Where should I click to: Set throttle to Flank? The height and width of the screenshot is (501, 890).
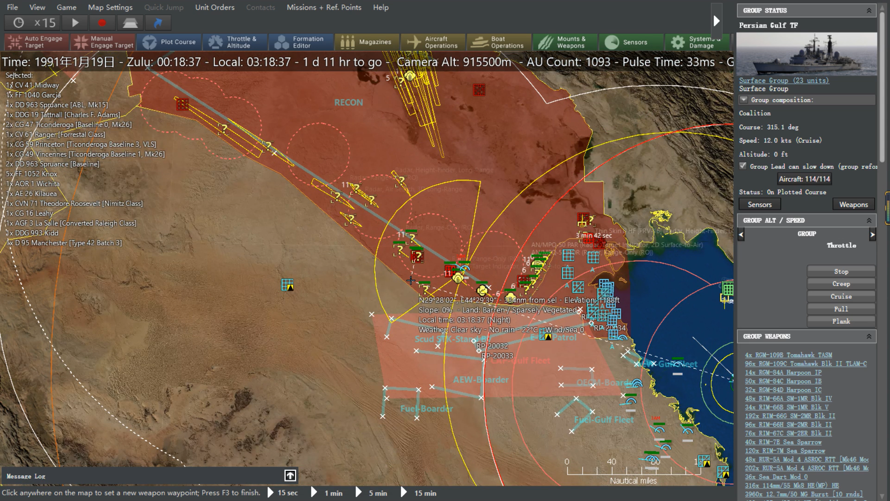pyautogui.click(x=841, y=321)
